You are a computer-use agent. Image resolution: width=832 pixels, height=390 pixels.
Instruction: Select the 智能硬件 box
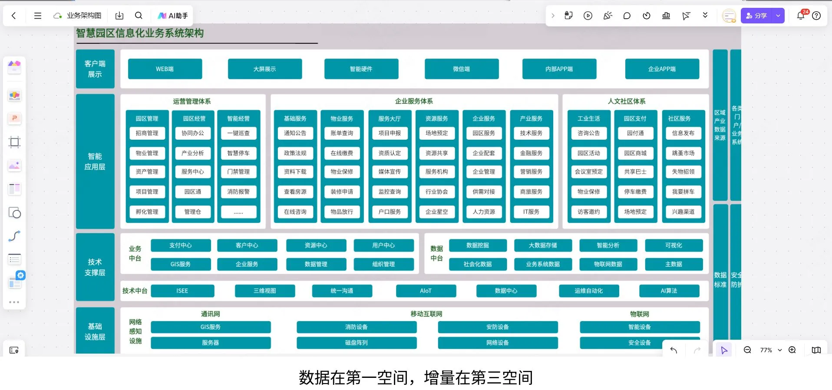tap(361, 69)
